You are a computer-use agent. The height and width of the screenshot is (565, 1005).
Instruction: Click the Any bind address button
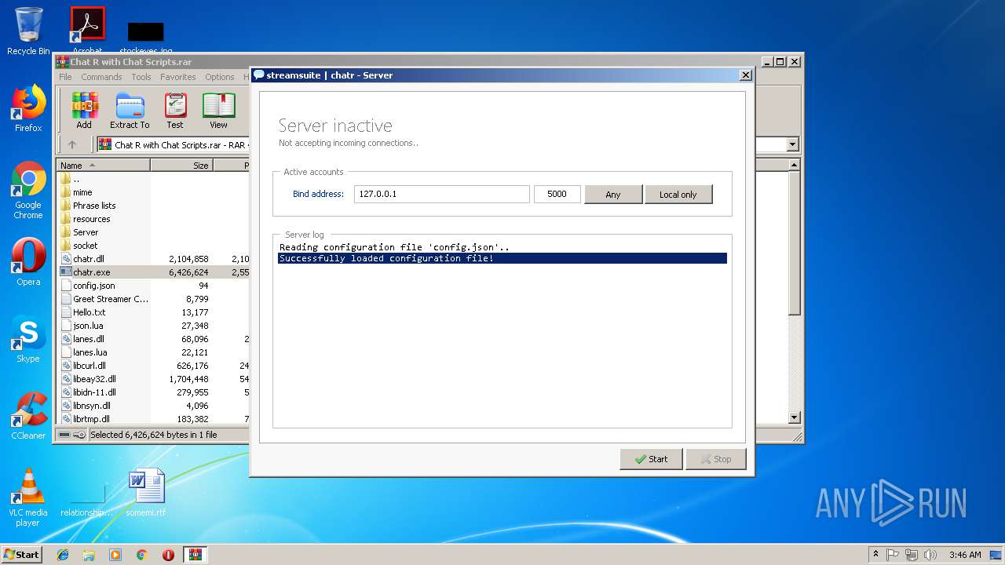pyautogui.click(x=613, y=194)
